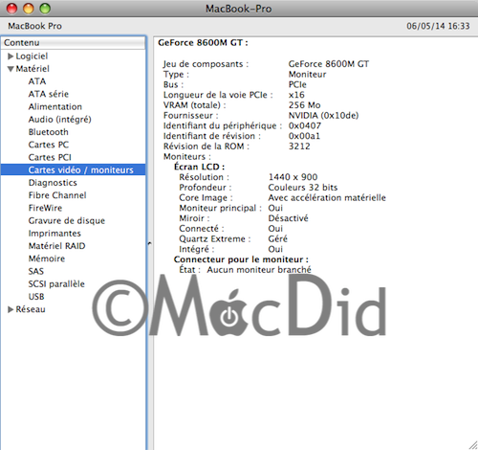The height and width of the screenshot is (450, 478).
Task: Click the green zoom window button
Action: 45,9
